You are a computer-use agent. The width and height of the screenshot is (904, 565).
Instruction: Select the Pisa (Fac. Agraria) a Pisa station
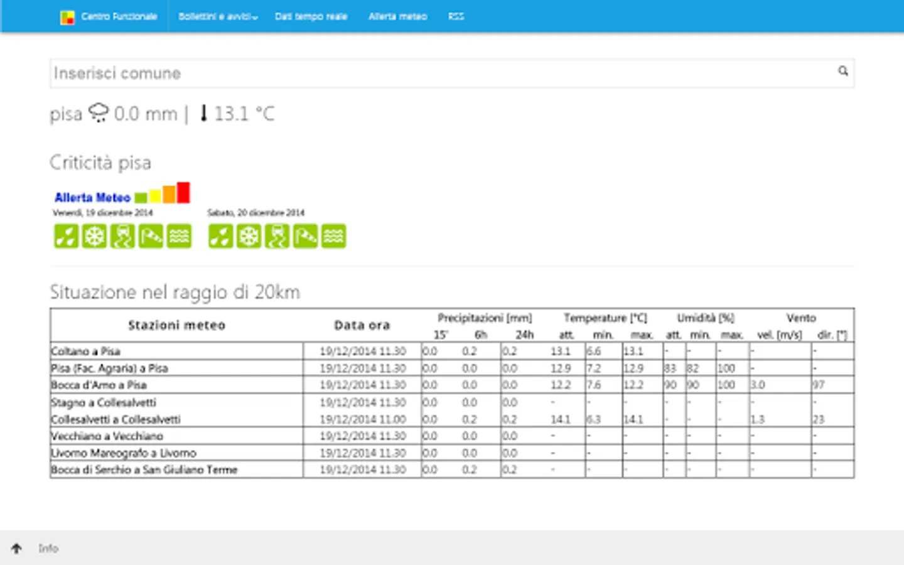pos(109,368)
